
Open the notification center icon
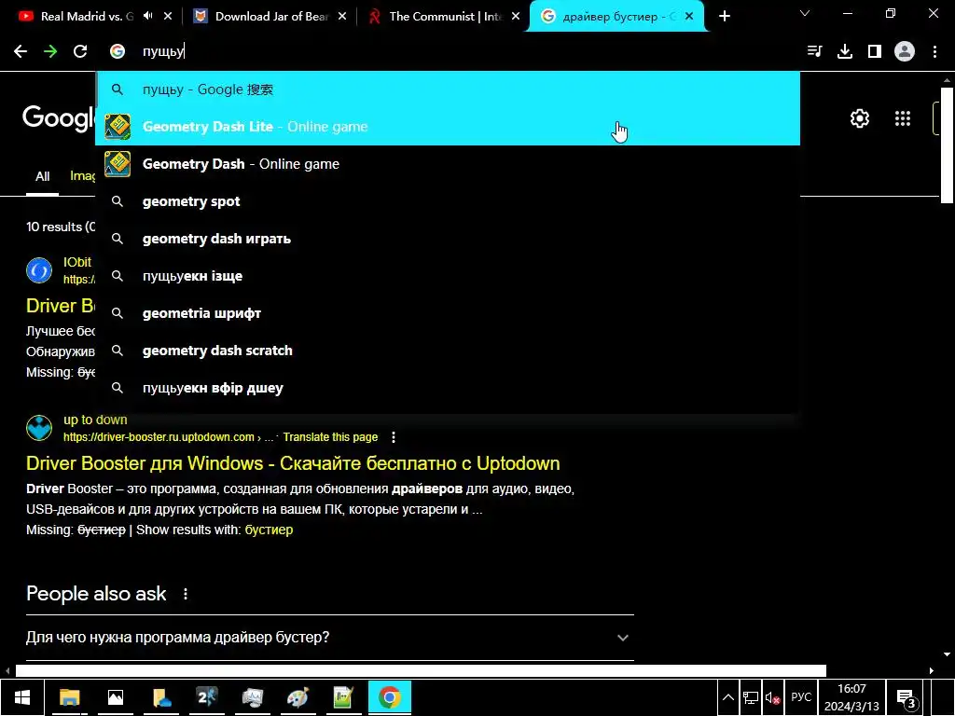[907, 698]
